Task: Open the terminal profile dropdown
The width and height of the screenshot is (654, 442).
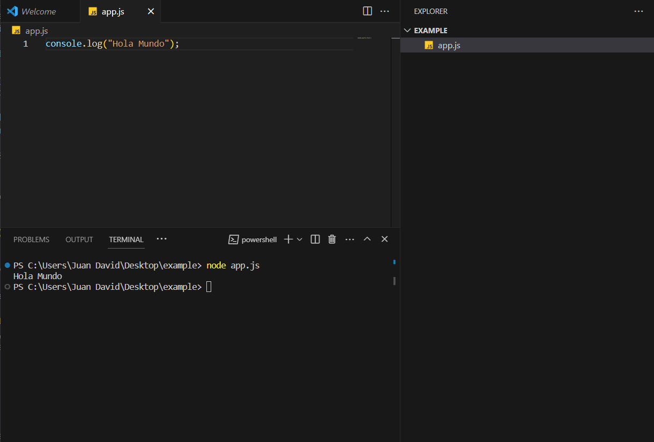Action: [x=300, y=239]
